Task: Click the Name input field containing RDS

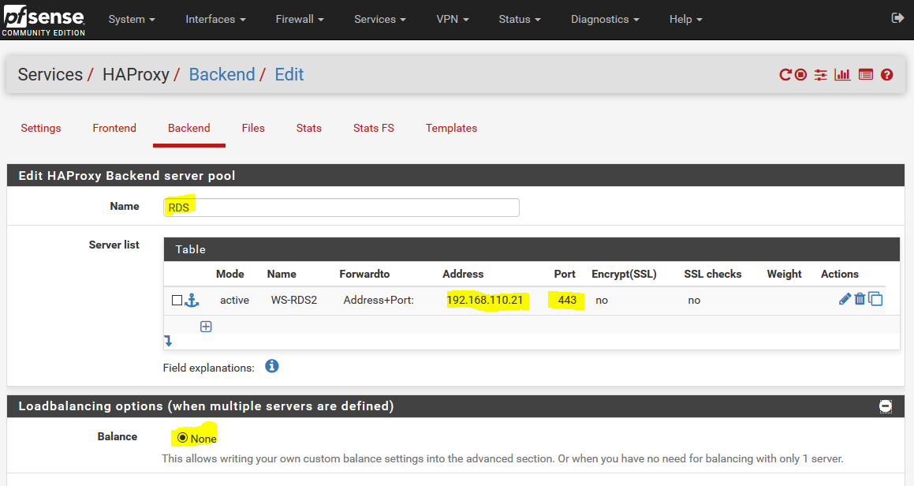Action: (341, 207)
